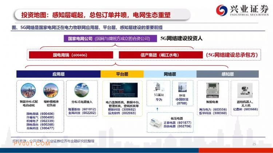Viewport: 273px width, 153px height.
Task: Select the 平台层 yellow header
Action: click(122, 74)
